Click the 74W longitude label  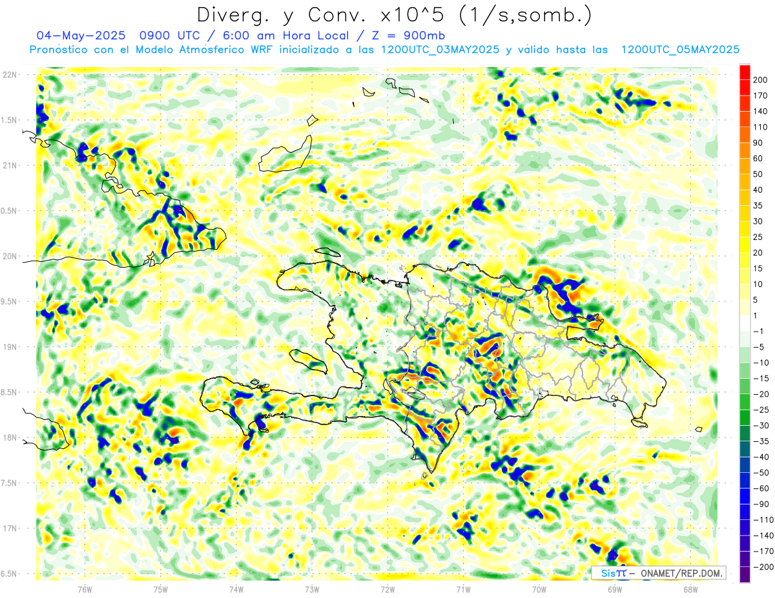[x=236, y=588]
